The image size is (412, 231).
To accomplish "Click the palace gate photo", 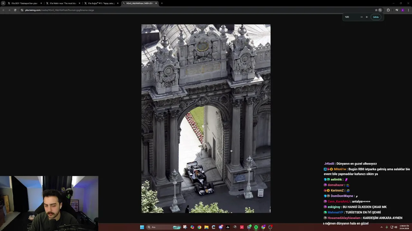I will click(206, 119).
